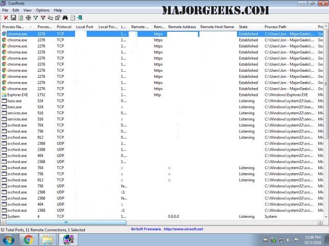
Task: Click the teal funnel filter icon
Action: point(35,18)
